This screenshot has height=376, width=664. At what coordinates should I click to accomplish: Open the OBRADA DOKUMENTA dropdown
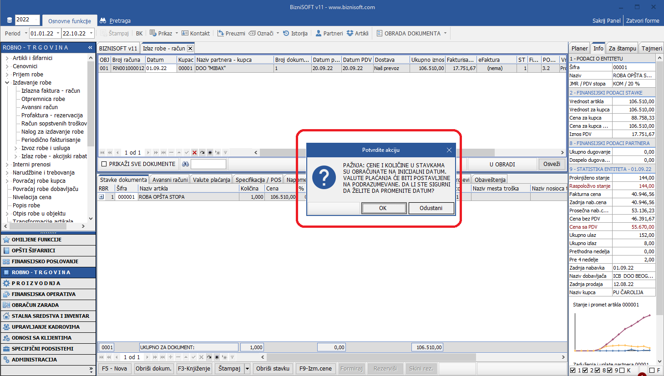pyautogui.click(x=445, y=33)
